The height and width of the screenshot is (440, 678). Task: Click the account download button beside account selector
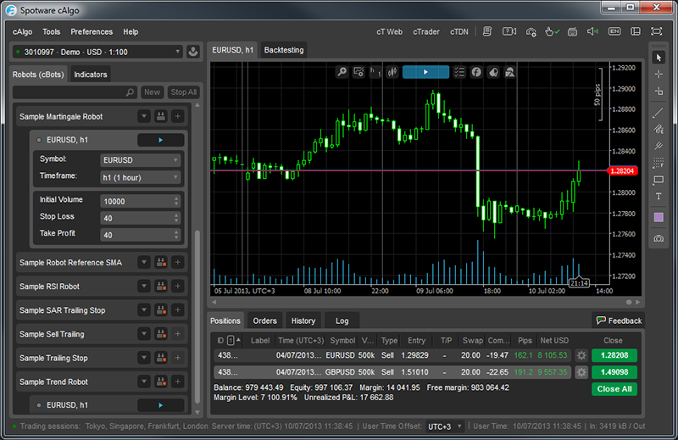point(193,52)
